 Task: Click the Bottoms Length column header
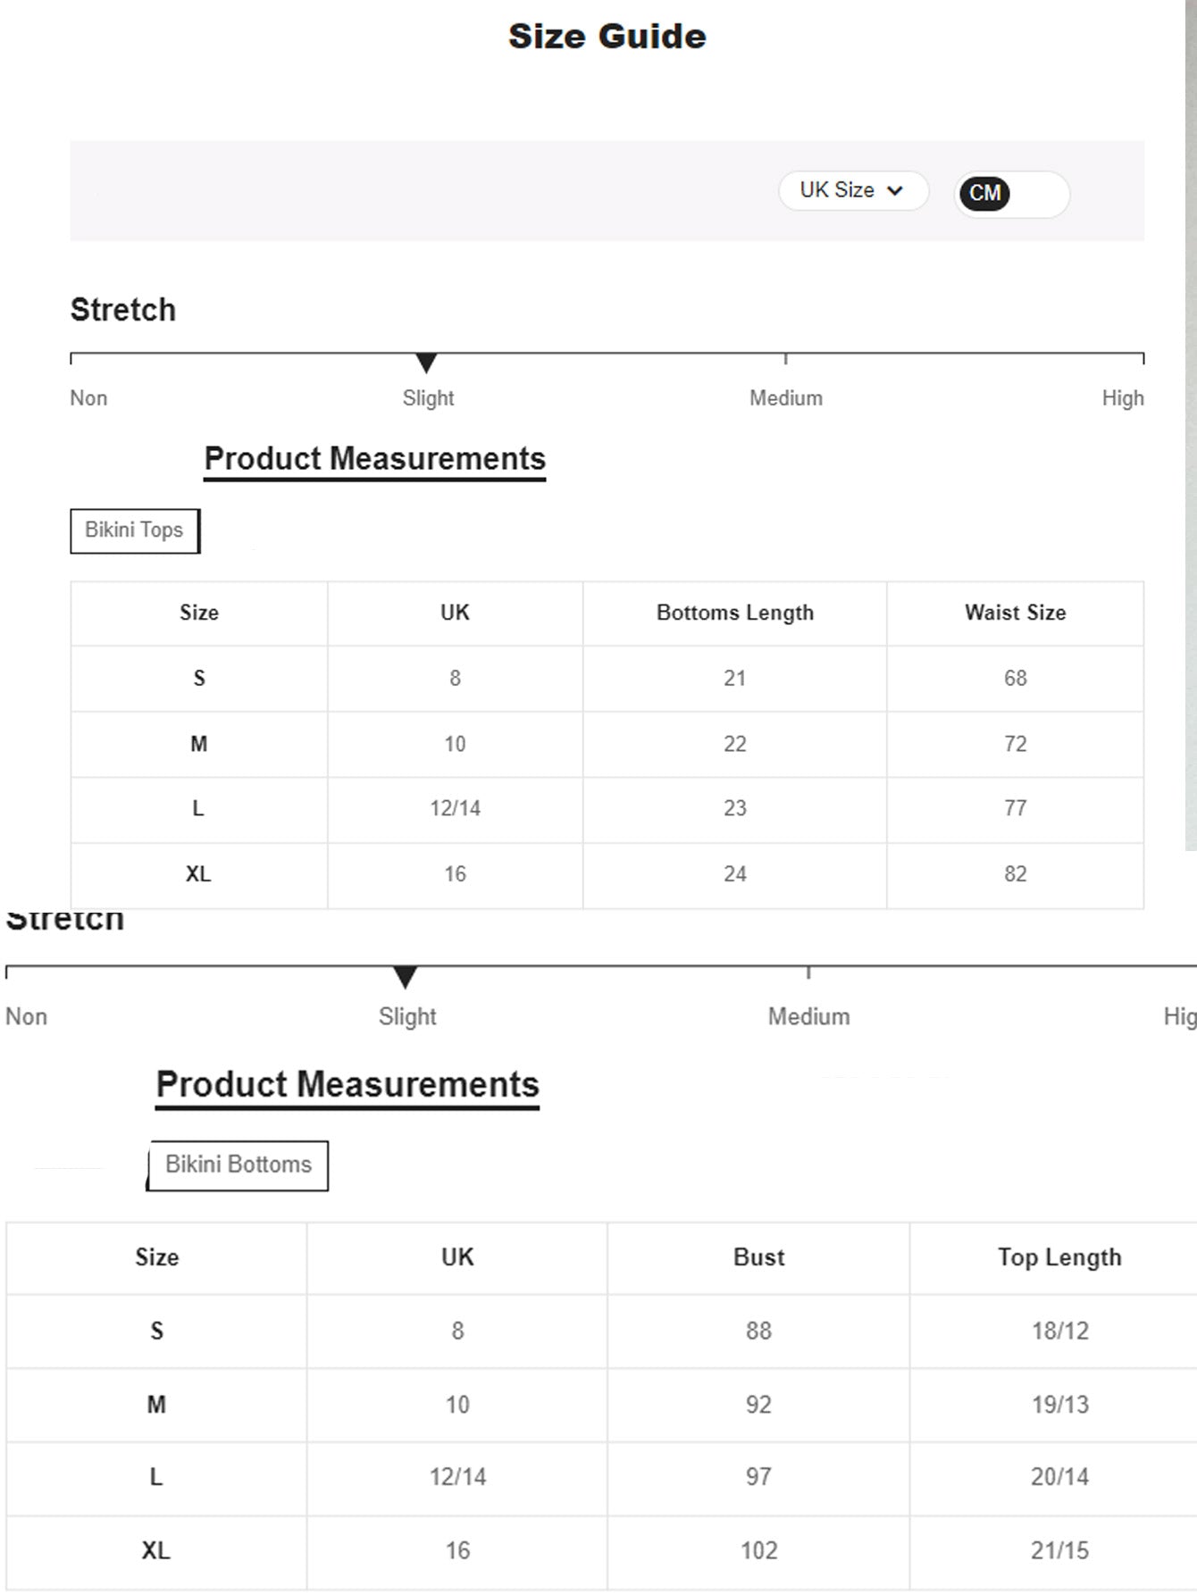[734, 613]
